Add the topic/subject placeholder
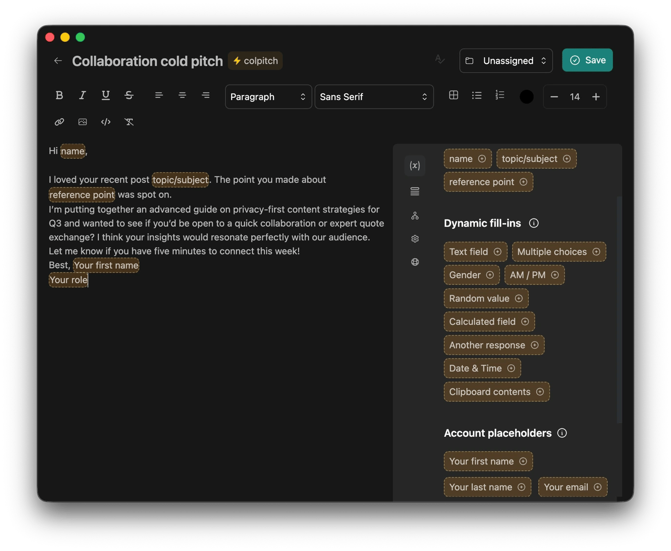The width and height of the screenshot is (671, 551). 536,159
